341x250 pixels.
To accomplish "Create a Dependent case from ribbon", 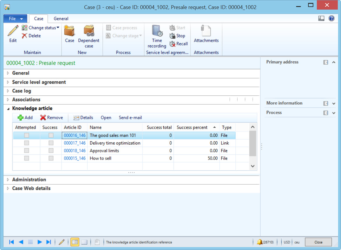I will (x=89, y=31).
